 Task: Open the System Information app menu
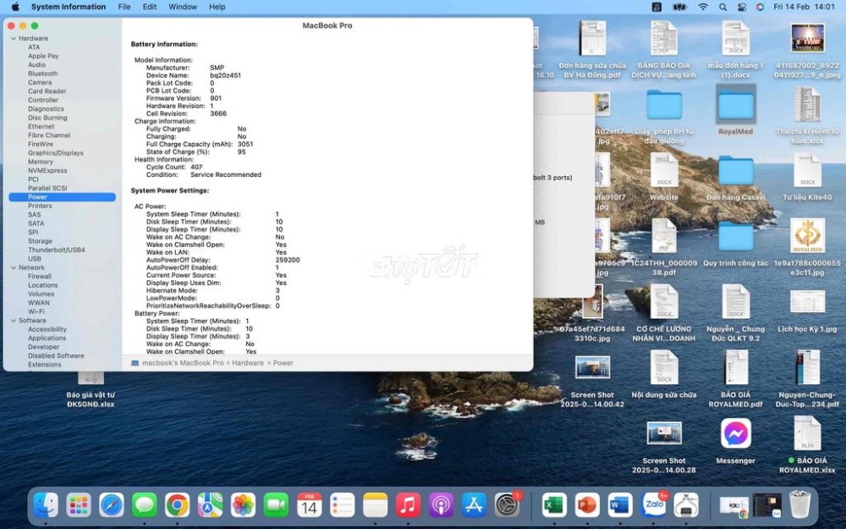69,7
